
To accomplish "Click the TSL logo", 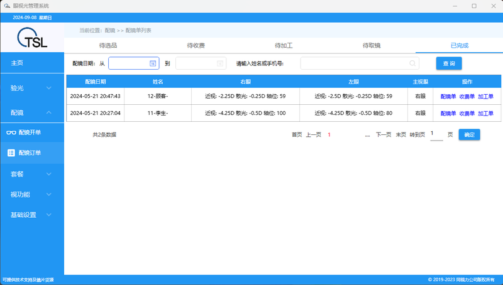I will pos(32,38).
